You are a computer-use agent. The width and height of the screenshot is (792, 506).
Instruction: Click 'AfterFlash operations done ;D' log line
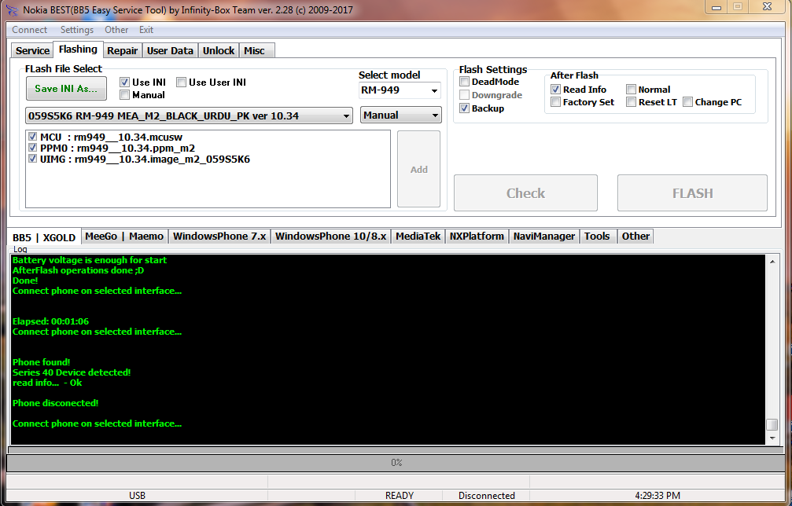coord(78,270)
